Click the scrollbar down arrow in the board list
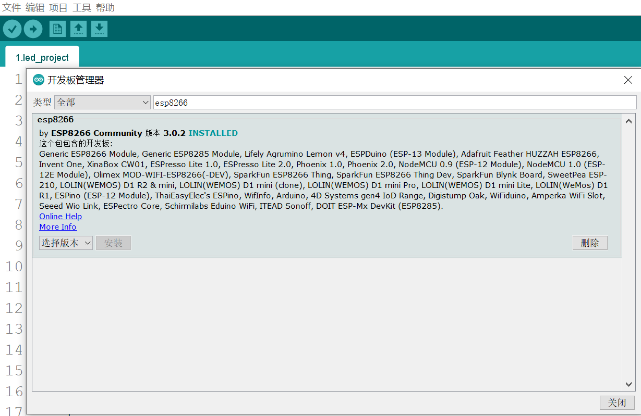The height and width of the screenshot is (416, 641). pyautogui.click(x=628, y=384)
